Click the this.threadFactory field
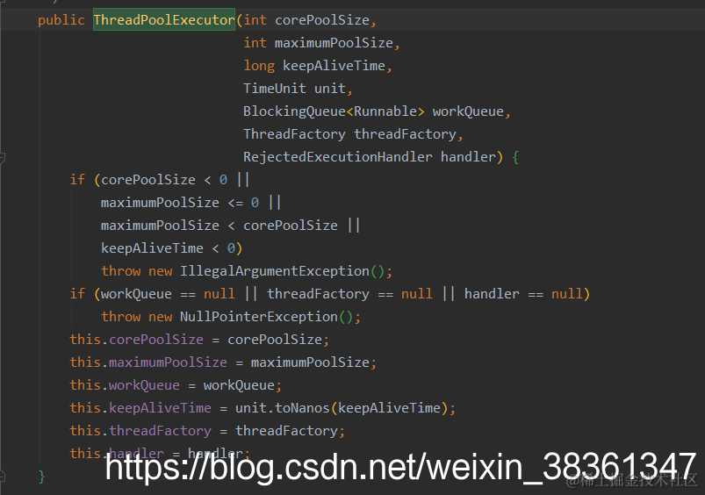 tap(140, 431)
